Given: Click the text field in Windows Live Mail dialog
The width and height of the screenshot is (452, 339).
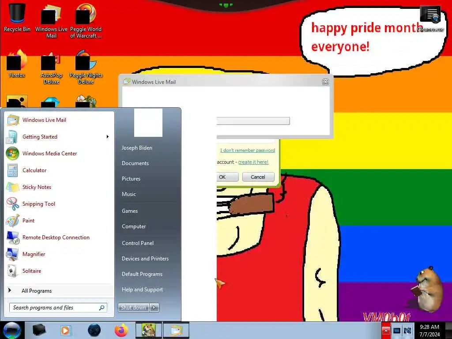Looking at the screenshot, I should click(x=253, y=121).
